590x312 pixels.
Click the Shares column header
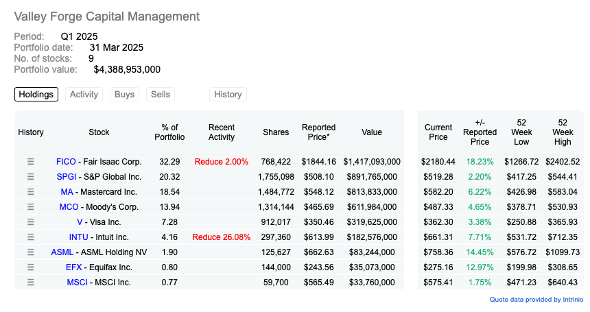[276, 132]
